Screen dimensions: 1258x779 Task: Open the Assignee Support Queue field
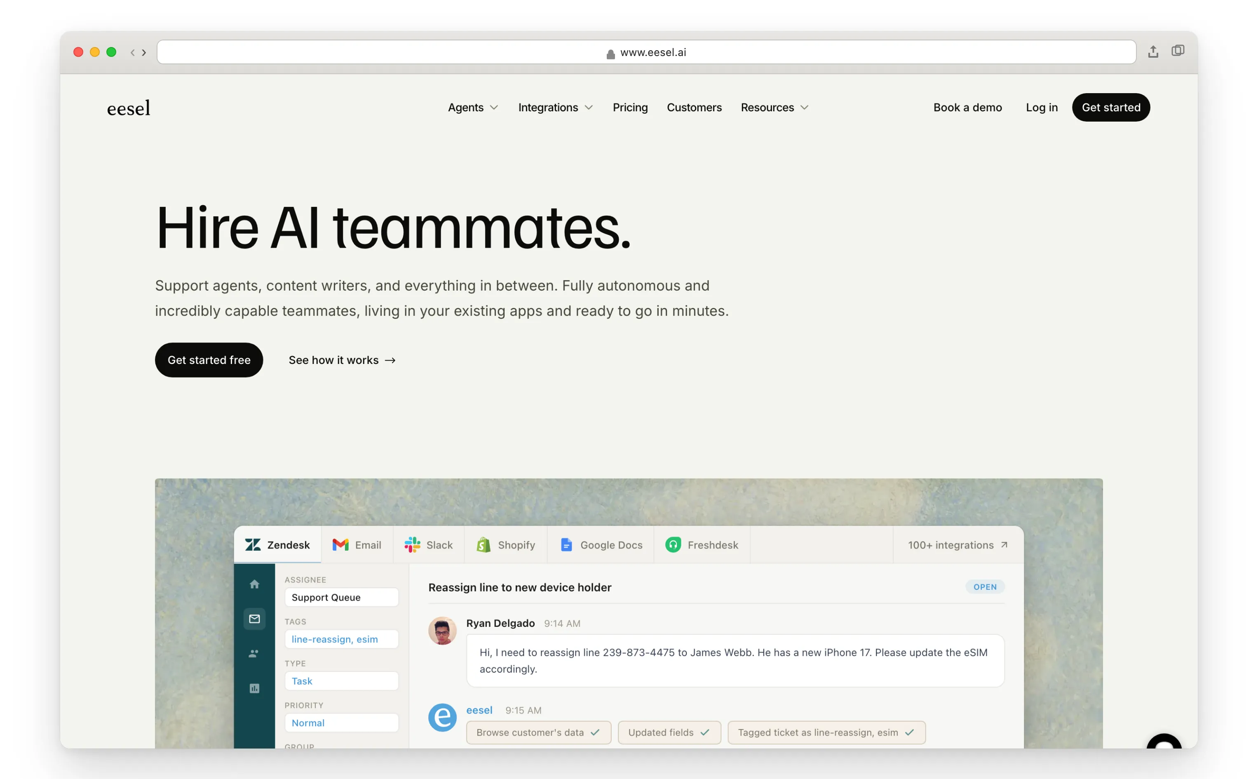(x=342, y=597)
